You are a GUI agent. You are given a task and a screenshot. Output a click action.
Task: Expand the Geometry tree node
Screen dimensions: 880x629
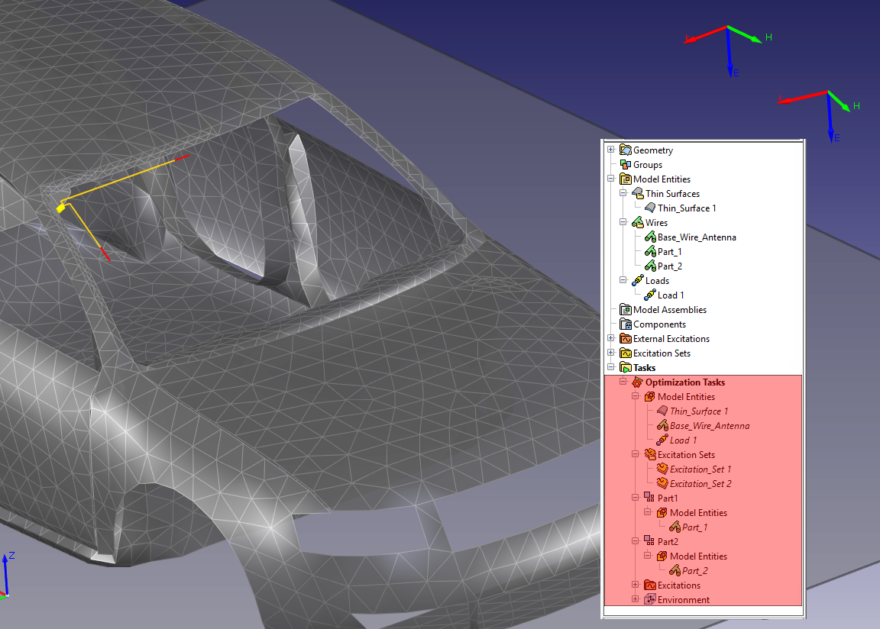[x=611, y=150]
